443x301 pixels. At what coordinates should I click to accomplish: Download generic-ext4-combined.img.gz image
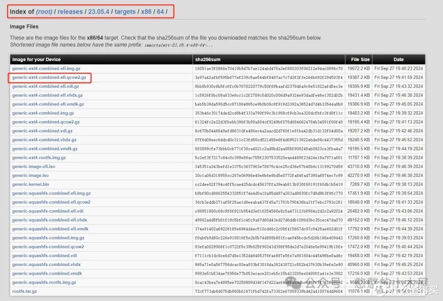tap(43, 113)
